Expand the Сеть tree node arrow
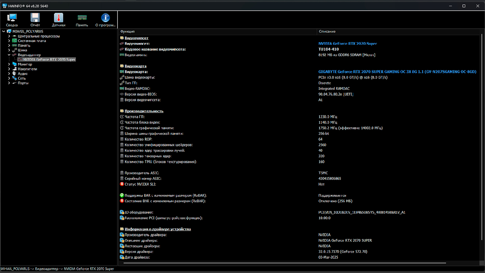485x273 pixels. (9, 78)
